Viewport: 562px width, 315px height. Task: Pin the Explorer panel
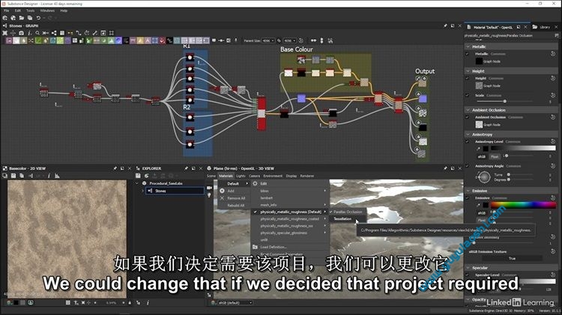coord(186,168)
